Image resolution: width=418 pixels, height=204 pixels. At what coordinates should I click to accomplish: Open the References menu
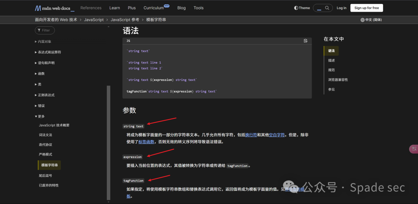tap(91, 8)
